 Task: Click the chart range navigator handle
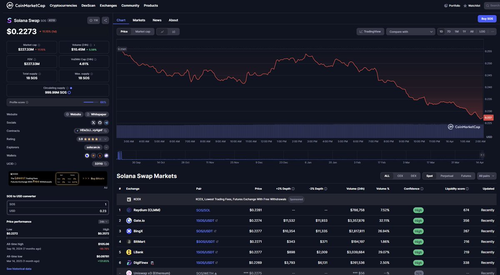click(x=482, y=154)
